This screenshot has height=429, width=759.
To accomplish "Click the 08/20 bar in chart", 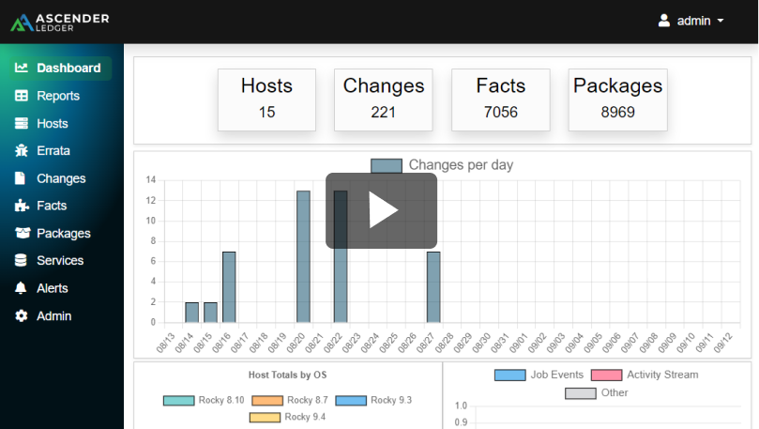I will click(x=303, y=256).
